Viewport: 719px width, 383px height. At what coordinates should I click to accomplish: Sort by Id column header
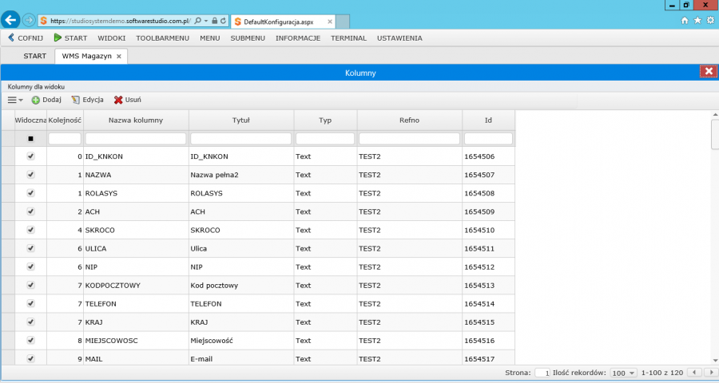488,120
